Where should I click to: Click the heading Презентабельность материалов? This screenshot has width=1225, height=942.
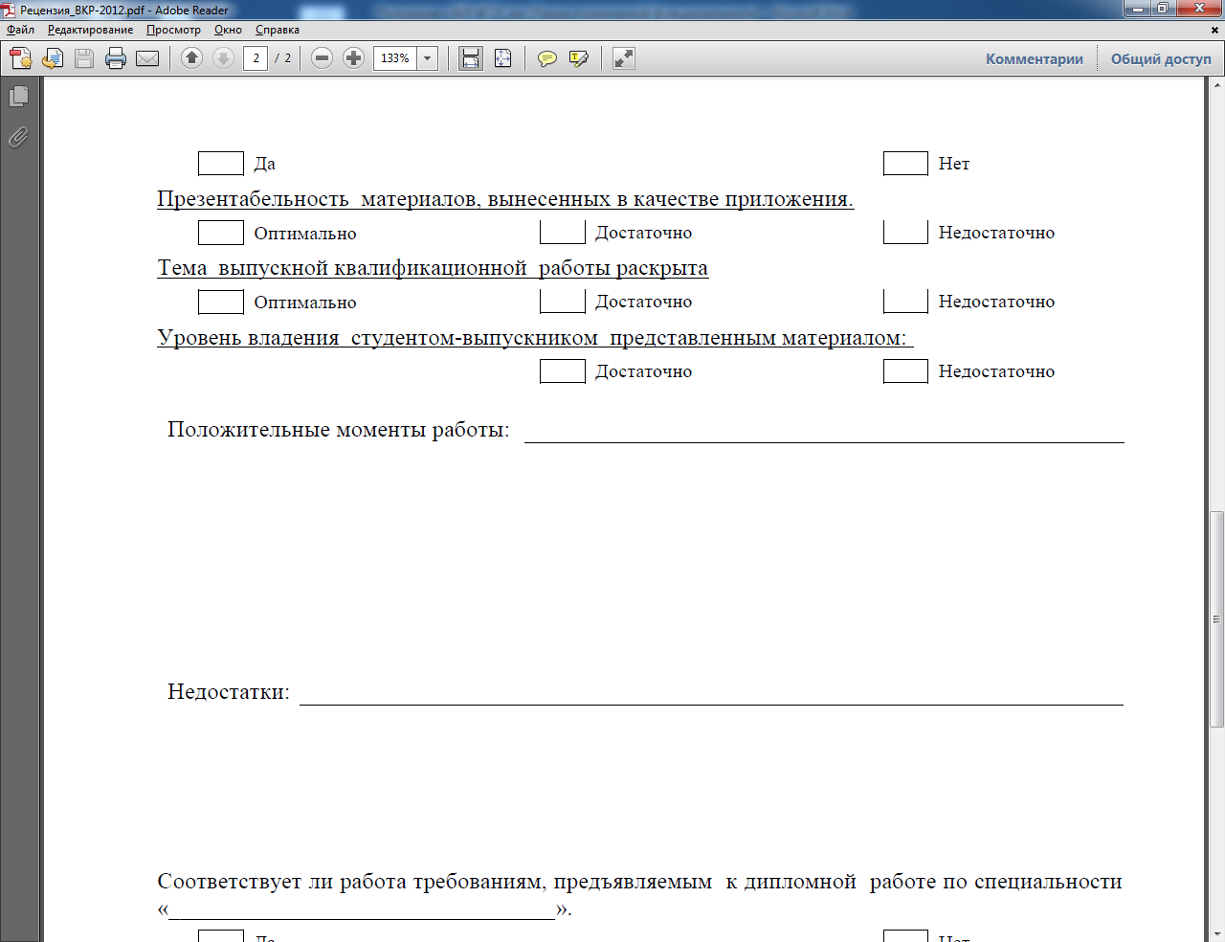(x=505, y=199)
